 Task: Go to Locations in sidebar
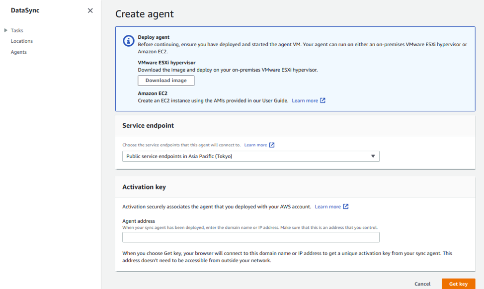tap(22, 41)
